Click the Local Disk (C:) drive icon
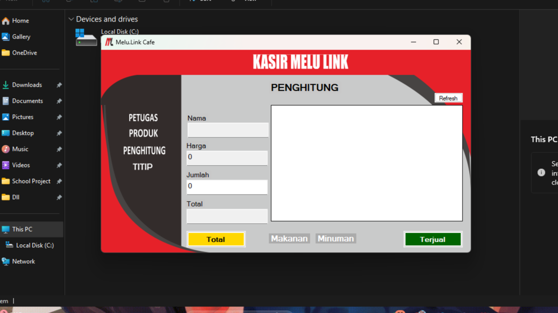Viewport: 558px width, 313px height. tap(86, 38)
